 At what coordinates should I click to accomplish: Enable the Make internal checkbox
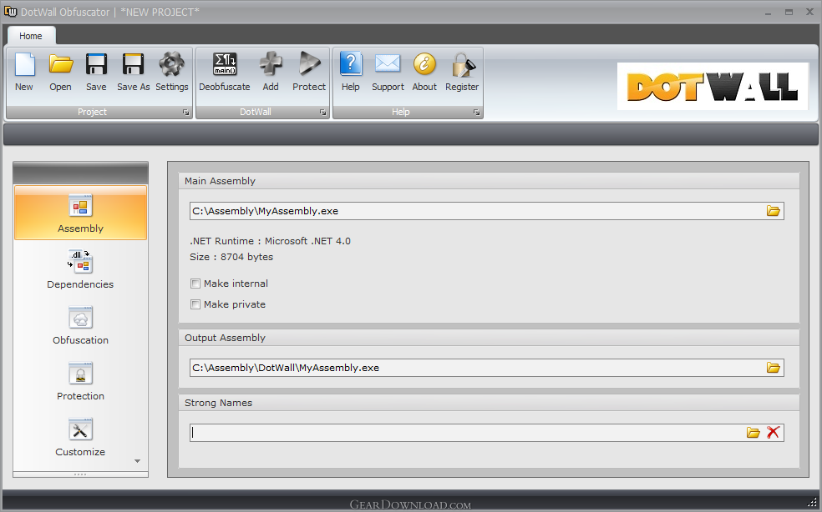pos(195,284)
